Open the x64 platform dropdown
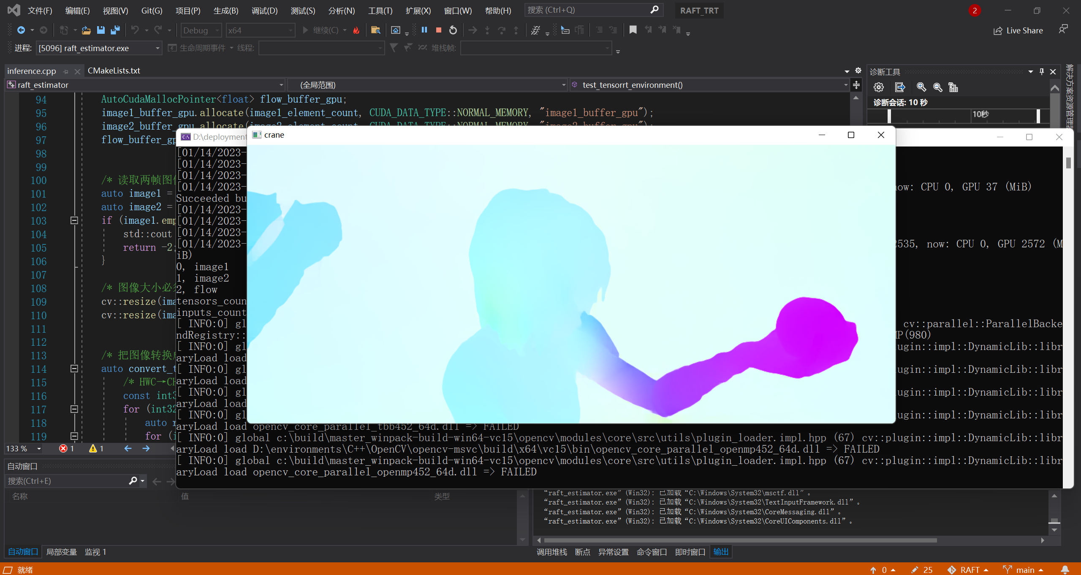 pos(291,30)
